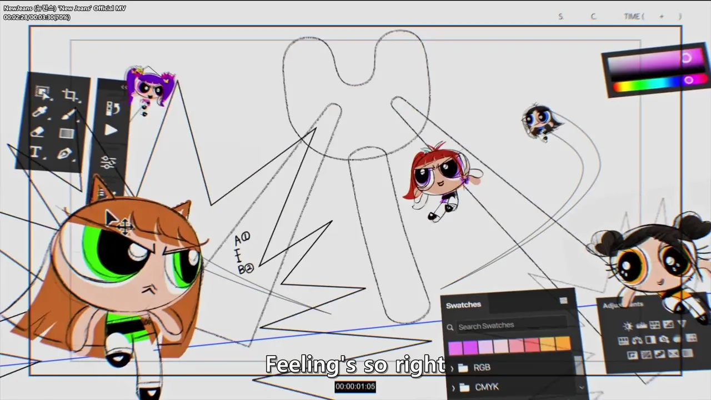Click the Swatches scroll-down chevron
Viewport: 711px width, 400px height.
click(582, 387)
